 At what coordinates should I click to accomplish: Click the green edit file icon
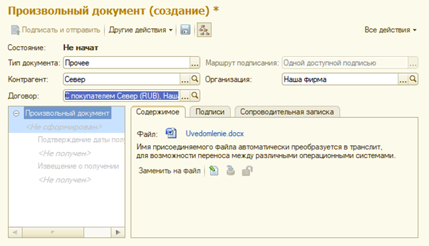(213, 171)
